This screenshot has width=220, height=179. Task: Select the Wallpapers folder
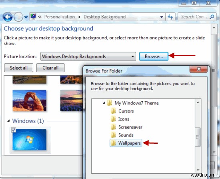(x=129, y=143)
